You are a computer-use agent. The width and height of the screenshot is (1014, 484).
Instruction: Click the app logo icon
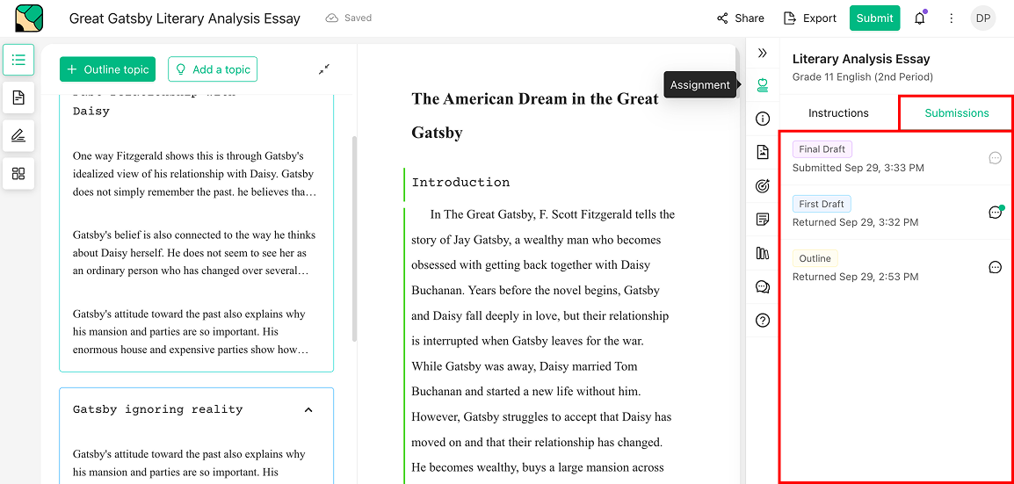point(29,18)
